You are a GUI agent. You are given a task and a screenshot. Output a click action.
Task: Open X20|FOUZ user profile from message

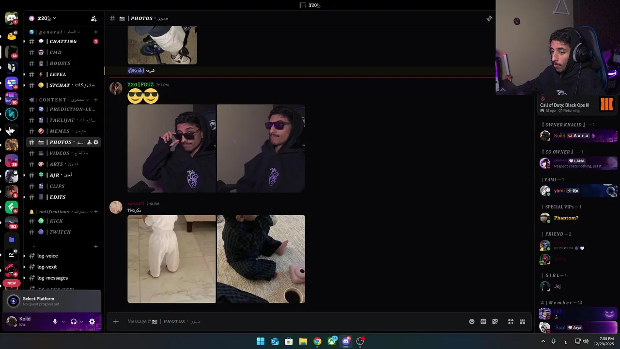pos(140,85)
